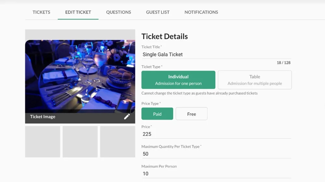Choose the Table ticket type option
The height and width of the screenshot is (182, 325).
(x=254, y=80)
